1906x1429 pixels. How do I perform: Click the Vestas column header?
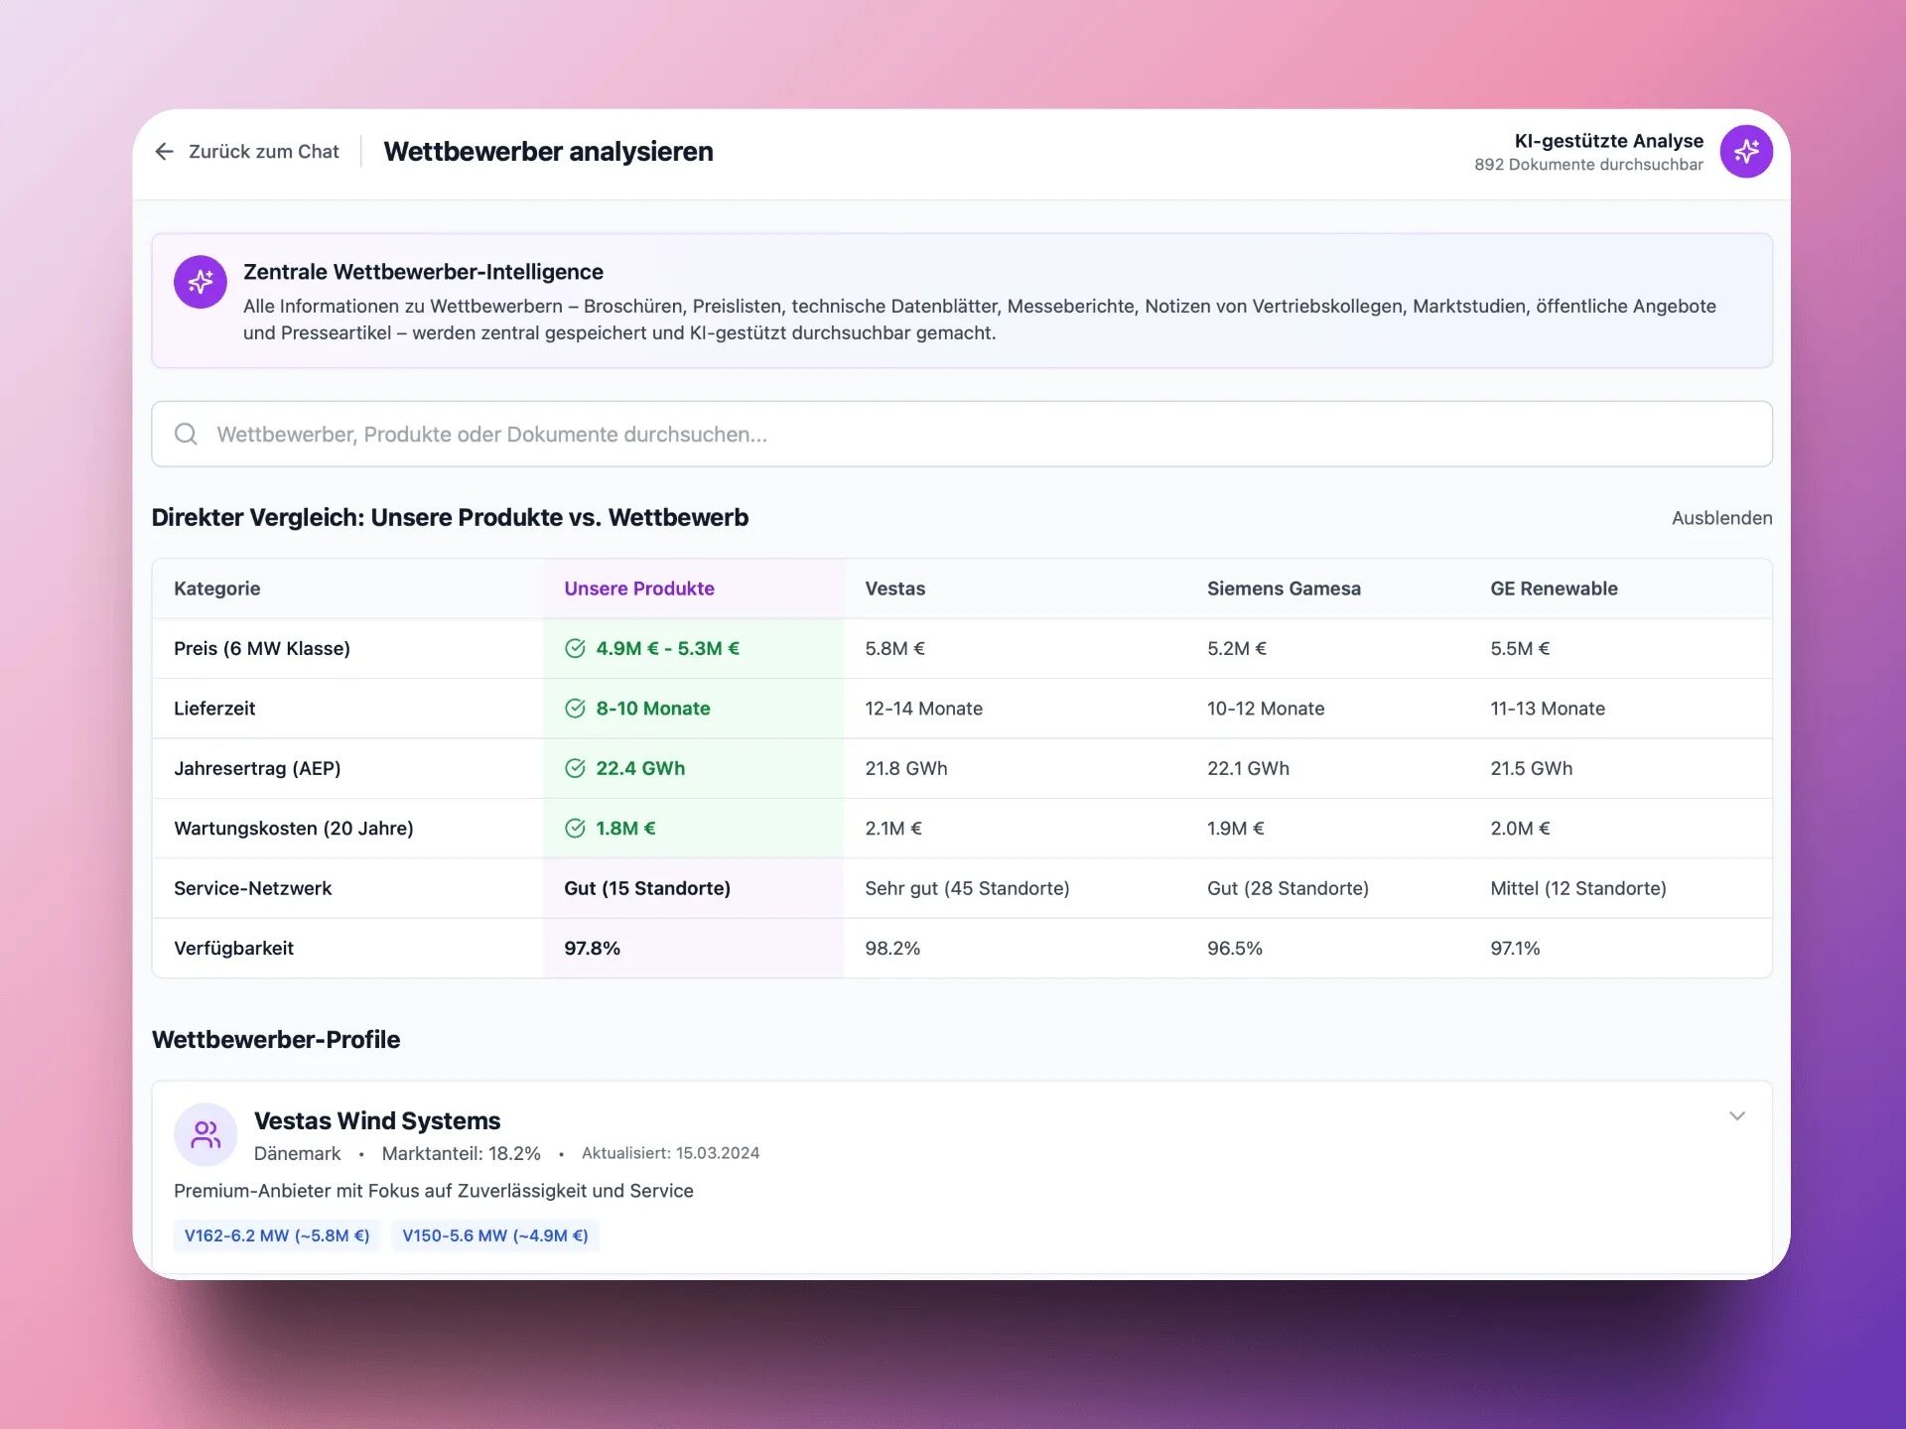894,588
